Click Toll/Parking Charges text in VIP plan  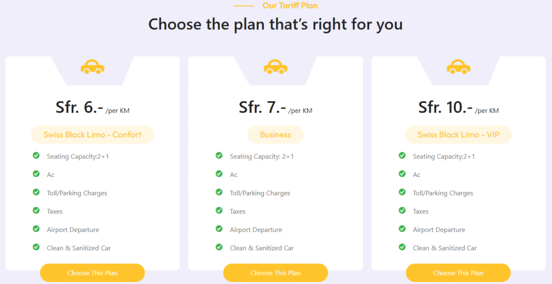pyautogui.click(x=443, y=193)
